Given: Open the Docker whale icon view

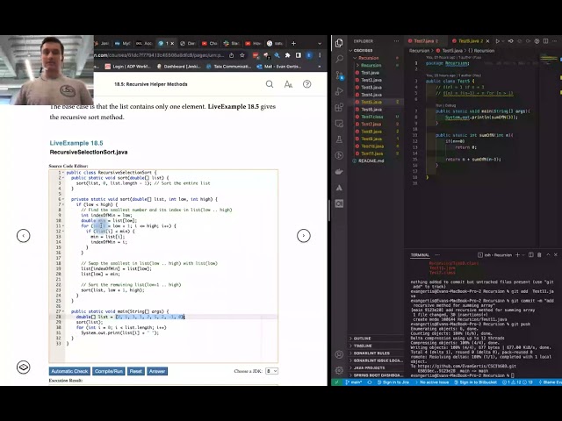Looking at the screenshot, I should click(x=339, y=172).
